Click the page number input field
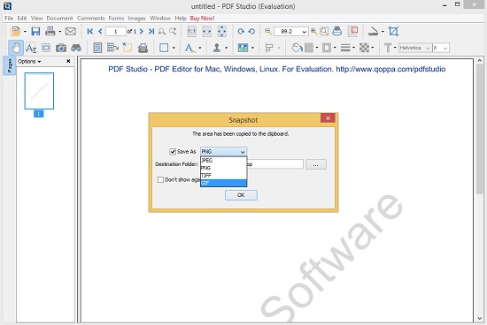The height and width of the screenshot is (325, 487). pyautogui.click(x=115, y=32)
